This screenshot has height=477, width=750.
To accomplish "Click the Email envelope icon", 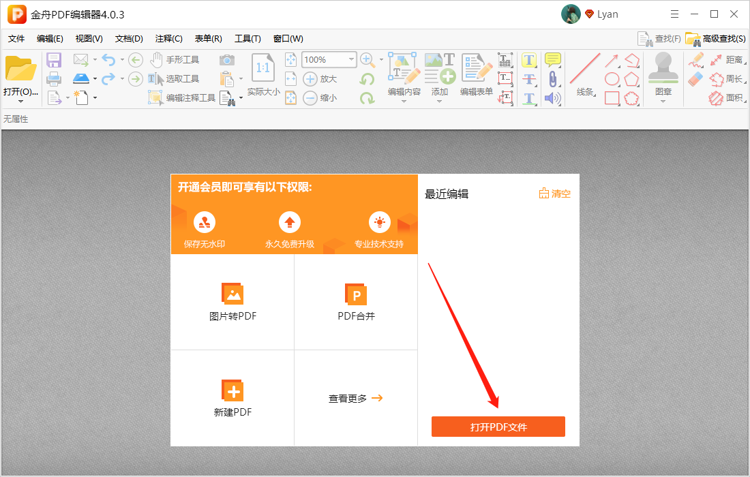I will 81,60.
